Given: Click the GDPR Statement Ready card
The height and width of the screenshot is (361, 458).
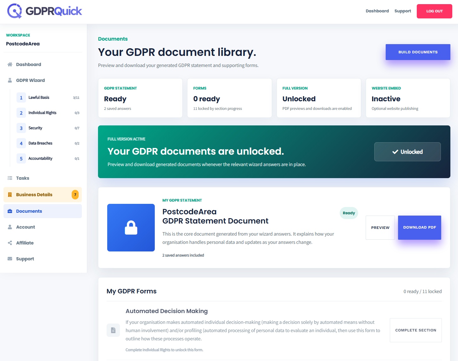Looking at the screenshot, I should (140, 98).
